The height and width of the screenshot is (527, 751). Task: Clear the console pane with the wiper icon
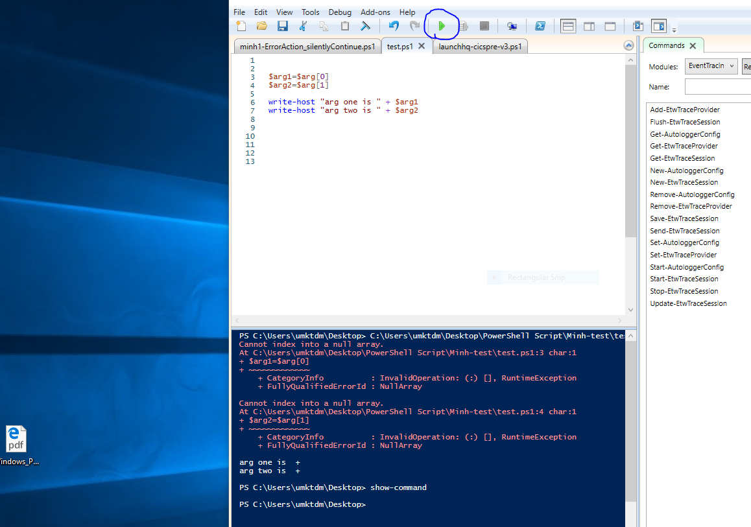pyautogui.click(x=365, y=26)
